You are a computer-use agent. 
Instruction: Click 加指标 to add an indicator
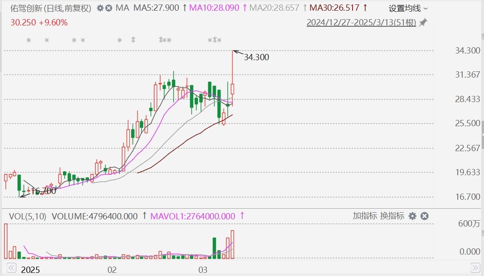point(365,216)
